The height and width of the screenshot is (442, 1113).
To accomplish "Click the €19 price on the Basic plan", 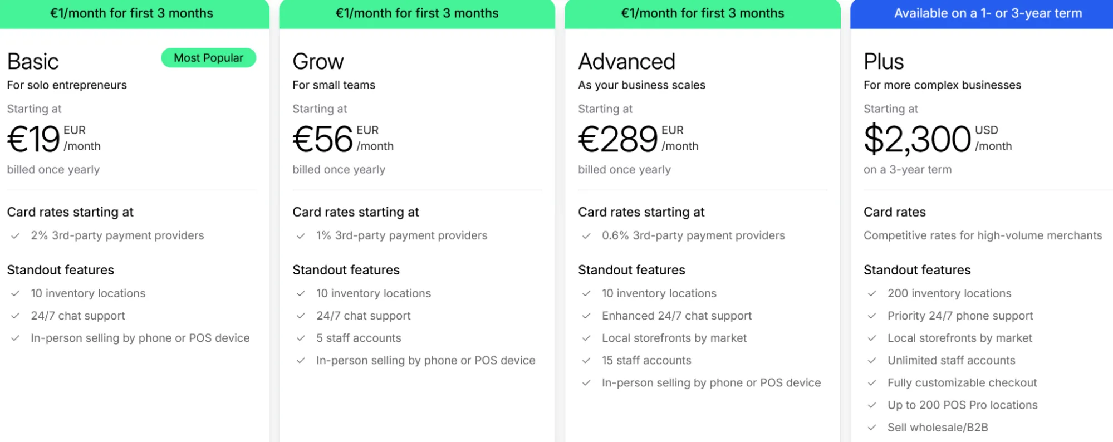I will [x=33, y=139].
